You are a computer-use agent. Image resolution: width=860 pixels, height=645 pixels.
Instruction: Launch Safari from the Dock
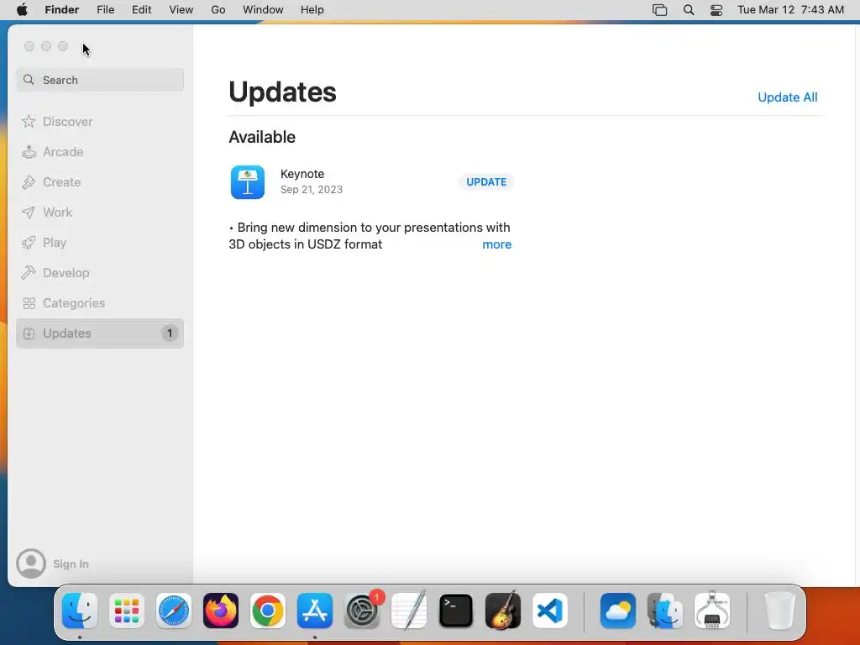tap(174, 611)
